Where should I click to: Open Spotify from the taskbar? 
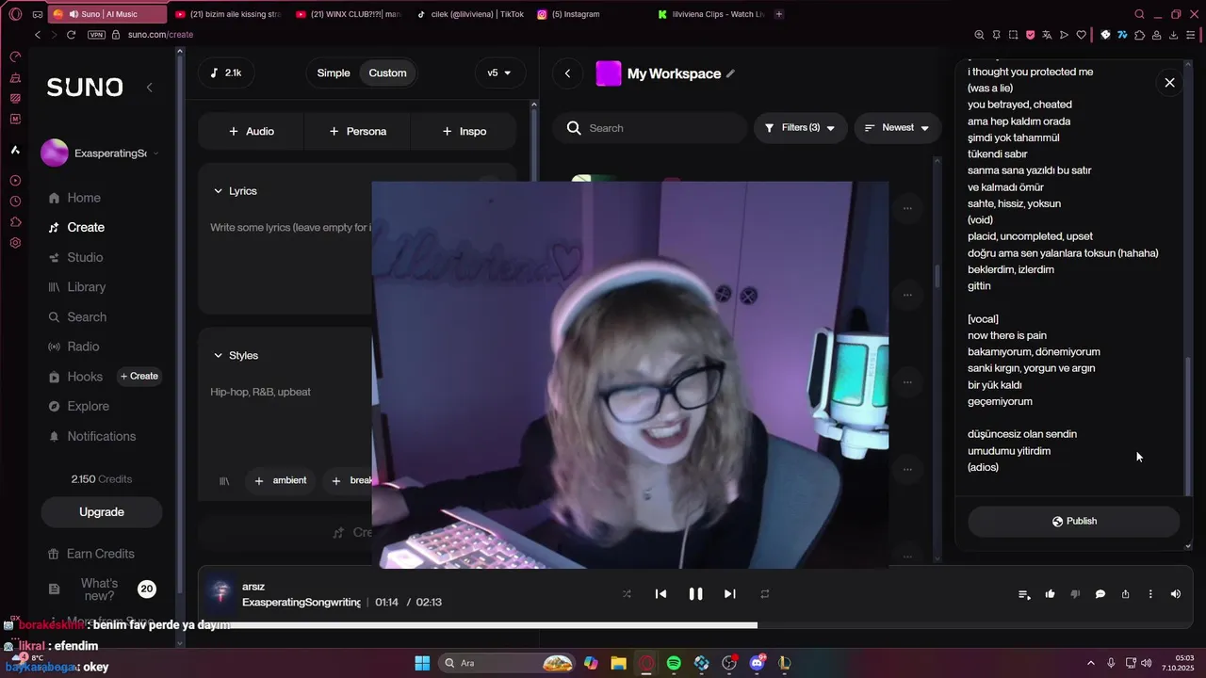[x=674, y=663]
